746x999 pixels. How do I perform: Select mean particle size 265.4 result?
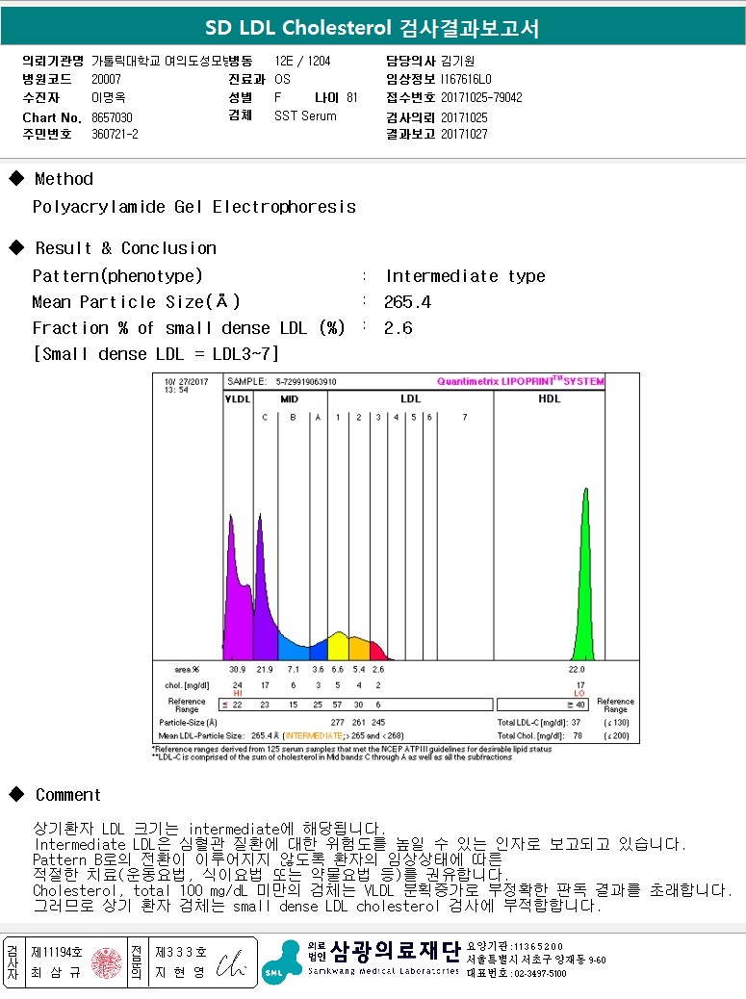(x=408, y=302)
